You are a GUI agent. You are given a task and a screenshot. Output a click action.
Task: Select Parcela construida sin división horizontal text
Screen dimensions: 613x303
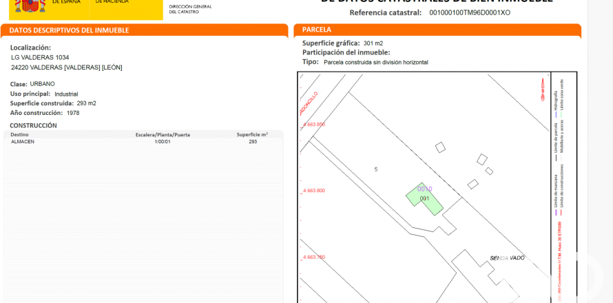pyautogui.click(x=376, y=62)
